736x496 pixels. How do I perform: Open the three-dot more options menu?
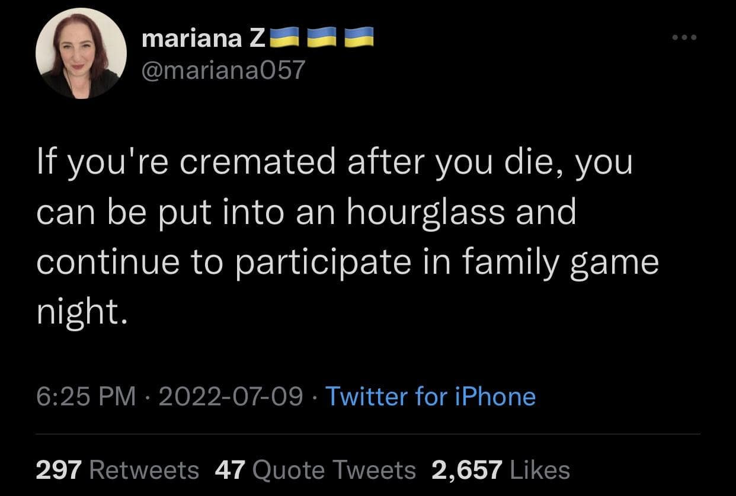pyautogui.click(x=686, y=37)
